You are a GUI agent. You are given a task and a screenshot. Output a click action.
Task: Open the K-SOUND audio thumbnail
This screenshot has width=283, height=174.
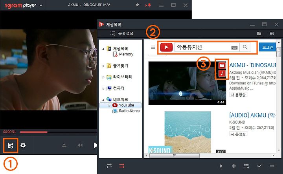[187, 132]
